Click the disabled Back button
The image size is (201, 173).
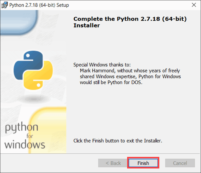pos(113,163)
